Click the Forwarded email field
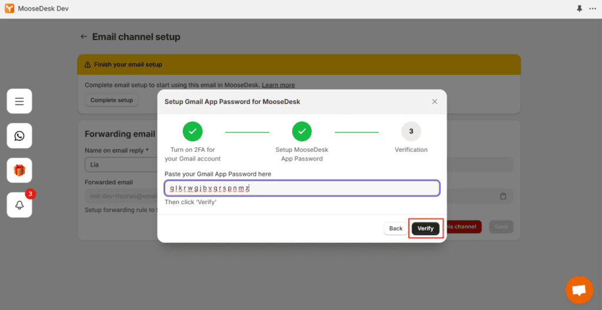This screenshot has height=310, width=602. coord(121,196)
